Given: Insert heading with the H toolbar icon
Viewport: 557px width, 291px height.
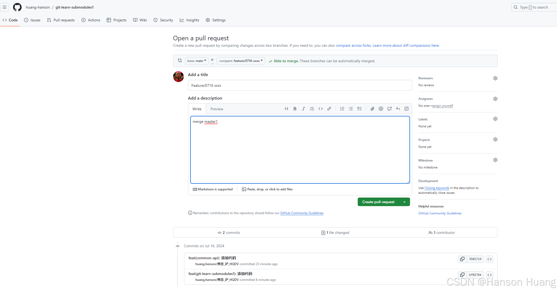Looking at the screenshot, I should (x=287, y=109).
